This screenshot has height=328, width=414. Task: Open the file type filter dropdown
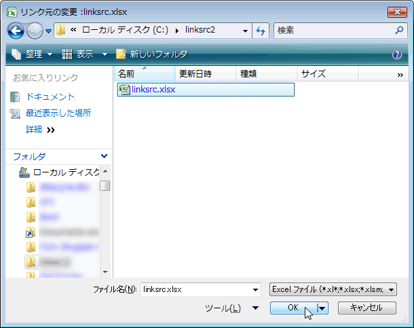pos(392,289)
